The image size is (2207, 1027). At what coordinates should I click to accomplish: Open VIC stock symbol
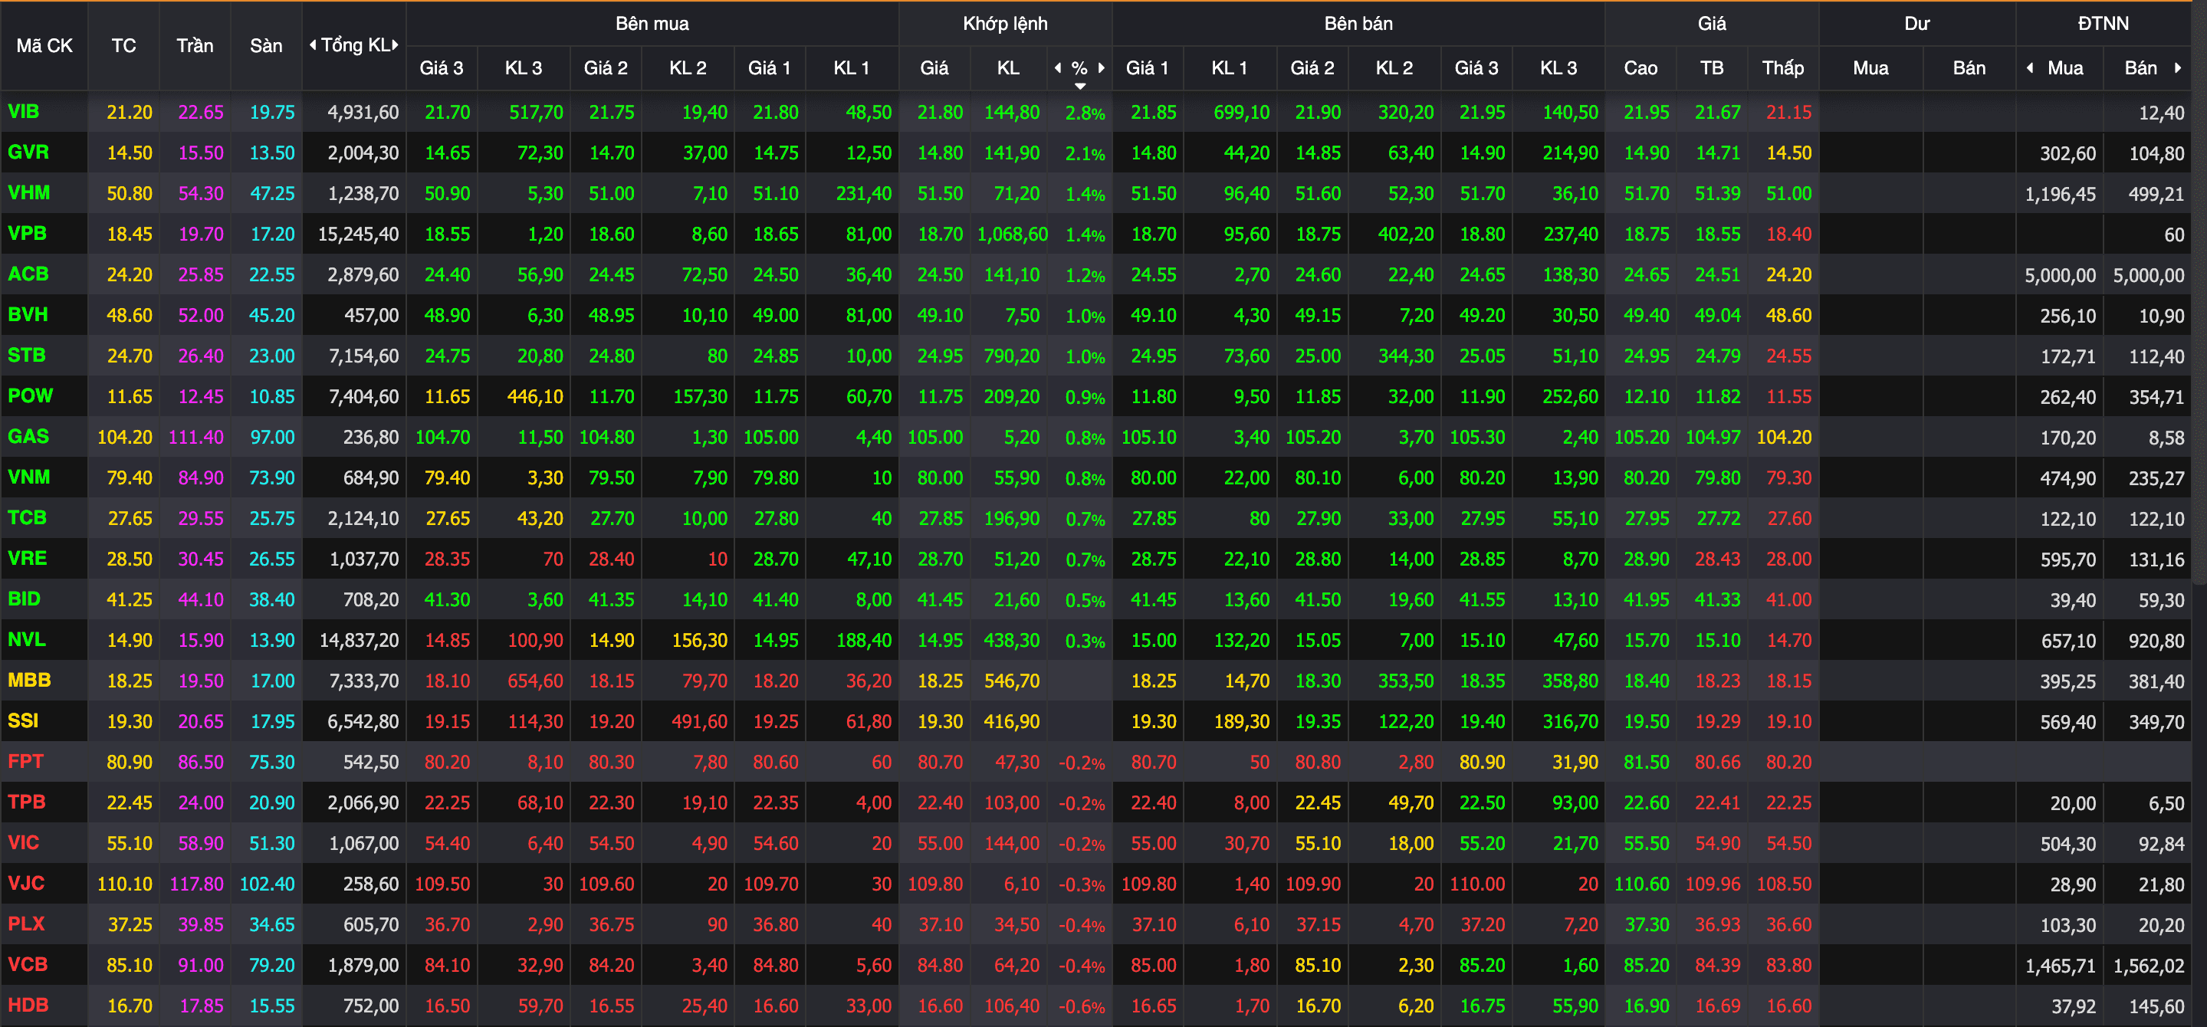tap(24, 843)
